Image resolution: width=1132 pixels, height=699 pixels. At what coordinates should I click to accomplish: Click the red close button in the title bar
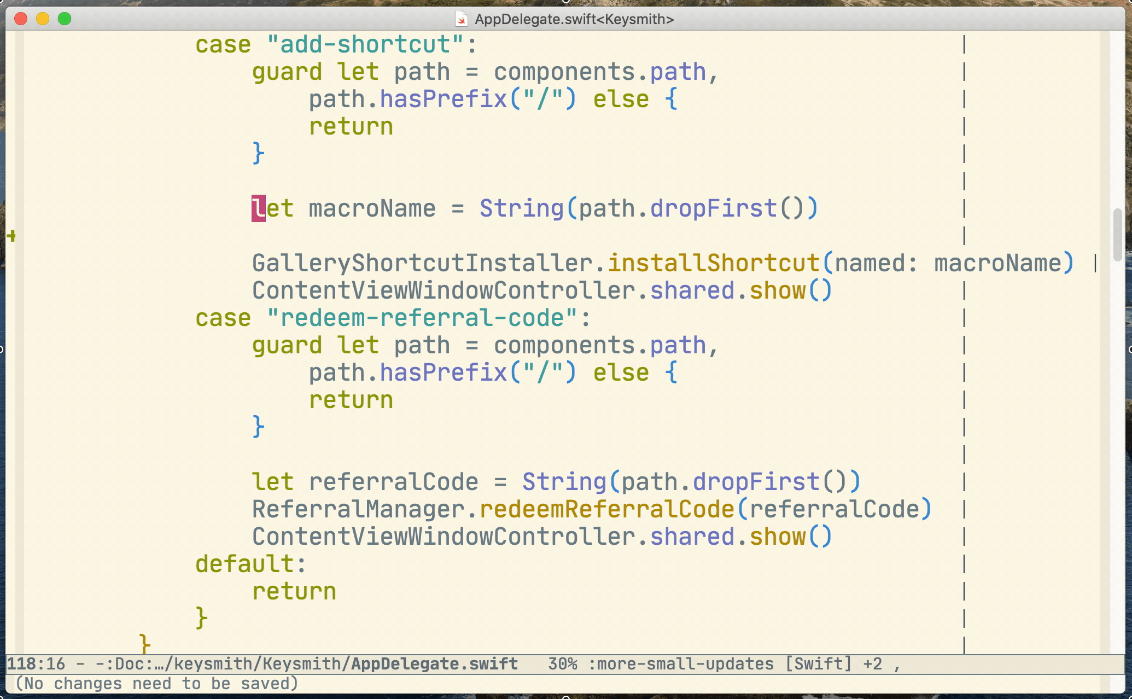point(21,19)
